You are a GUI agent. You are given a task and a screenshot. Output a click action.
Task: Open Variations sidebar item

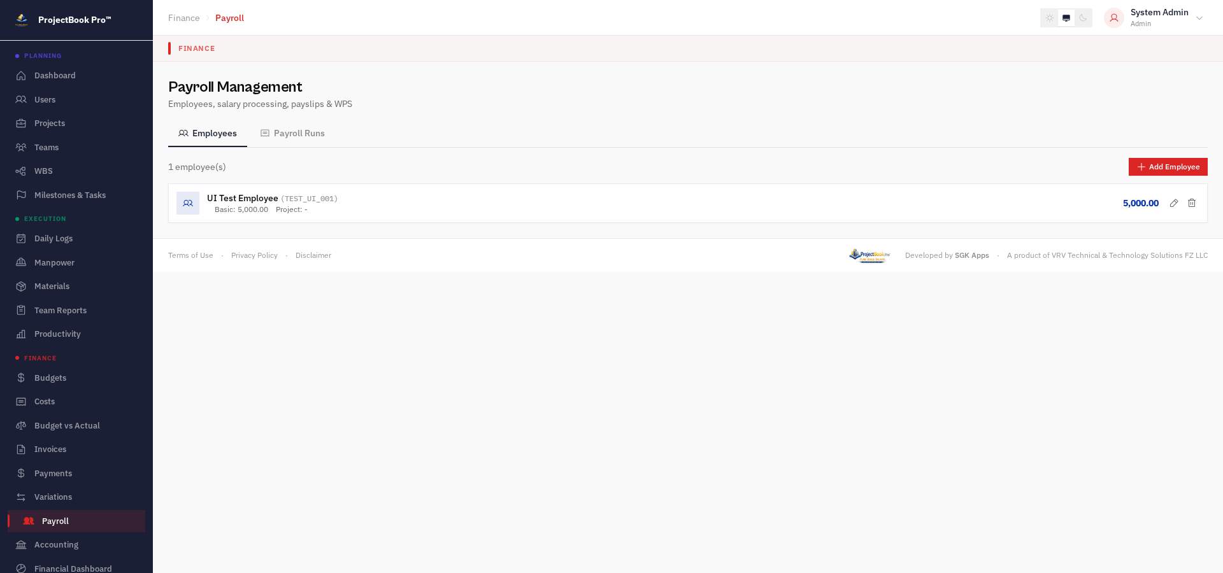pos(76,497)
